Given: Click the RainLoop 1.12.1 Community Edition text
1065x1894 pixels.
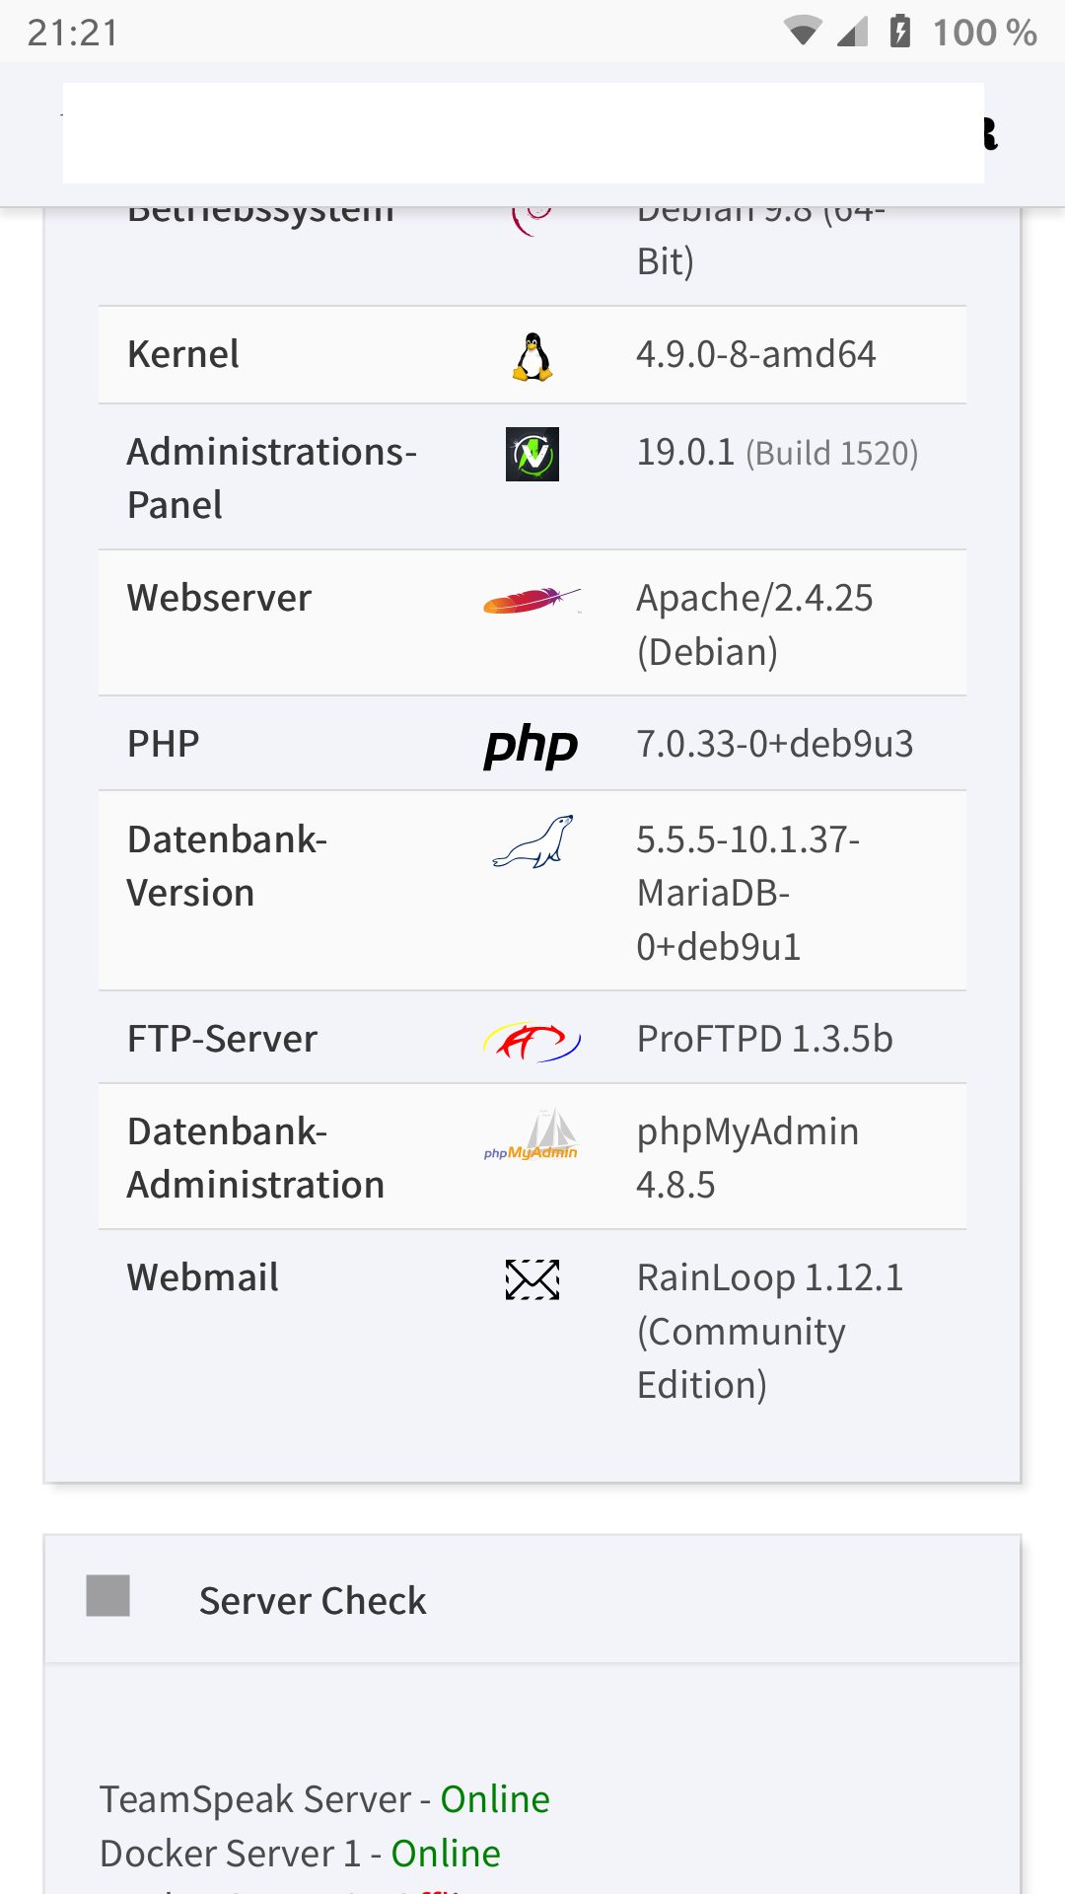Looking at the screenshot, I should (x=769, y=1331).
